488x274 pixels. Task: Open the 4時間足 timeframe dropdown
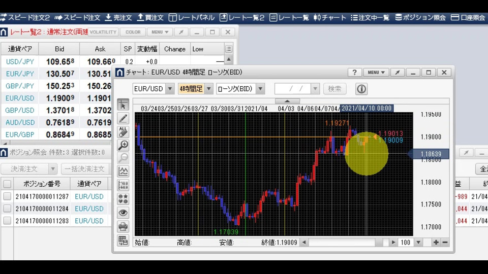pyautogui.click(x=209, y=89)
